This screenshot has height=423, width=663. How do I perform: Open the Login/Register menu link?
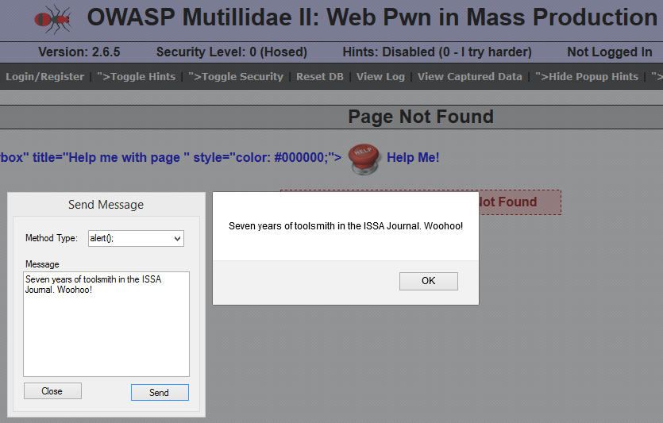[44, 76]
